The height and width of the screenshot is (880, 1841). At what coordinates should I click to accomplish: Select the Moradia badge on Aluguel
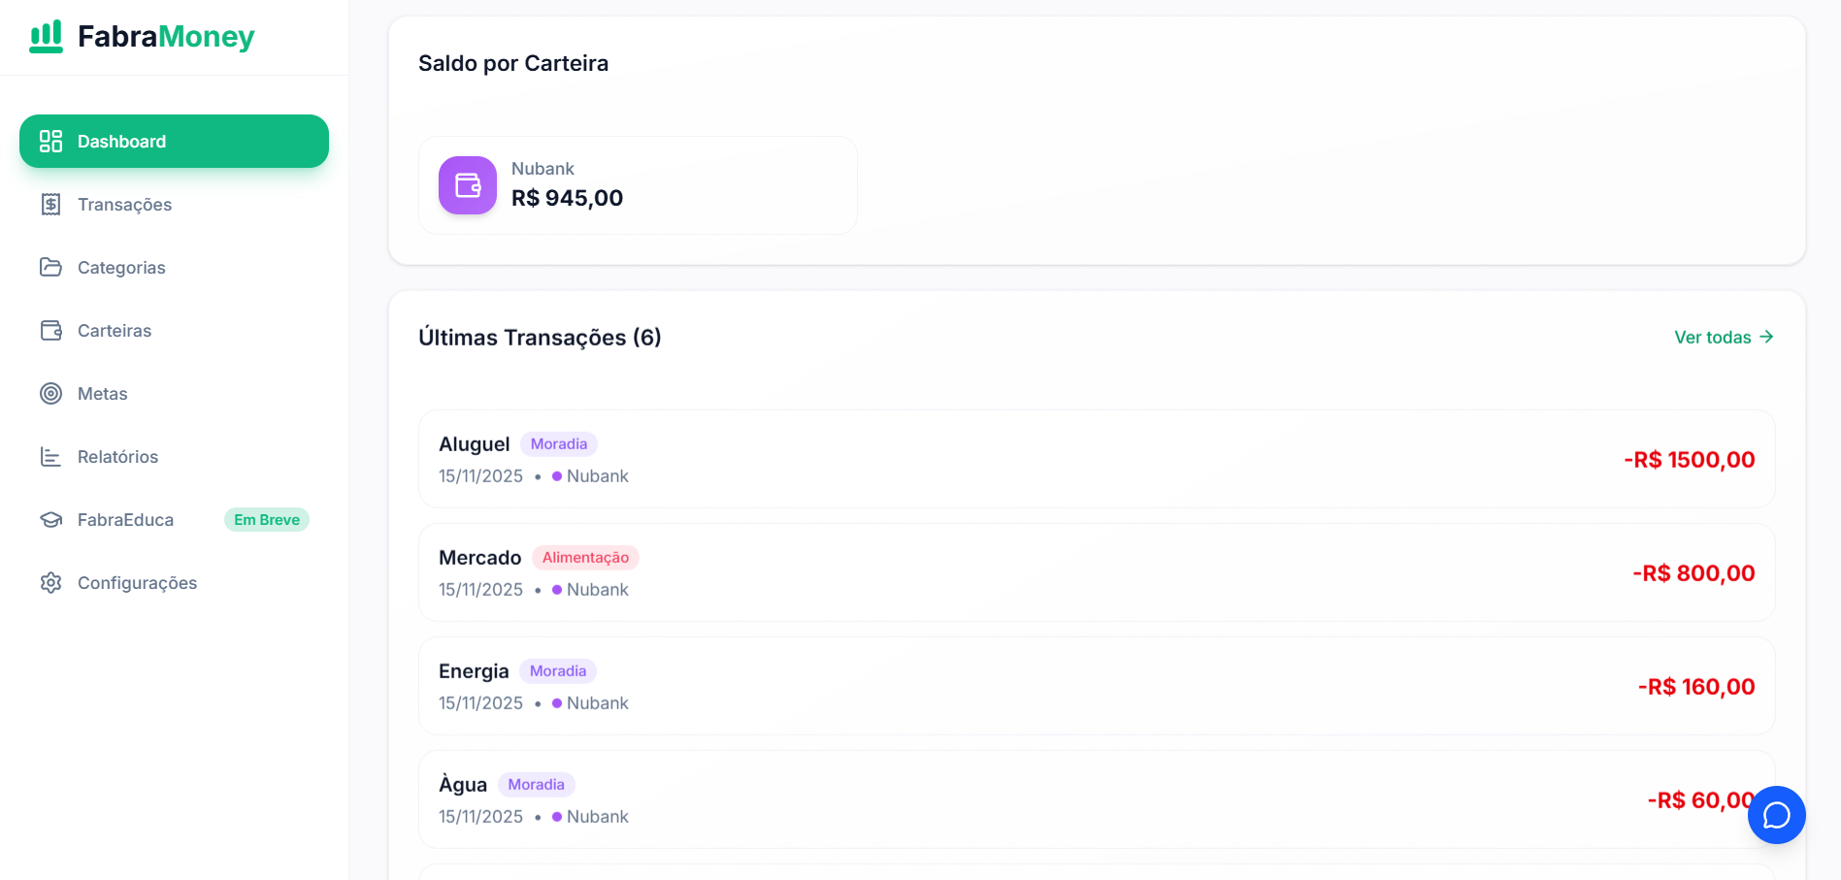558,443
